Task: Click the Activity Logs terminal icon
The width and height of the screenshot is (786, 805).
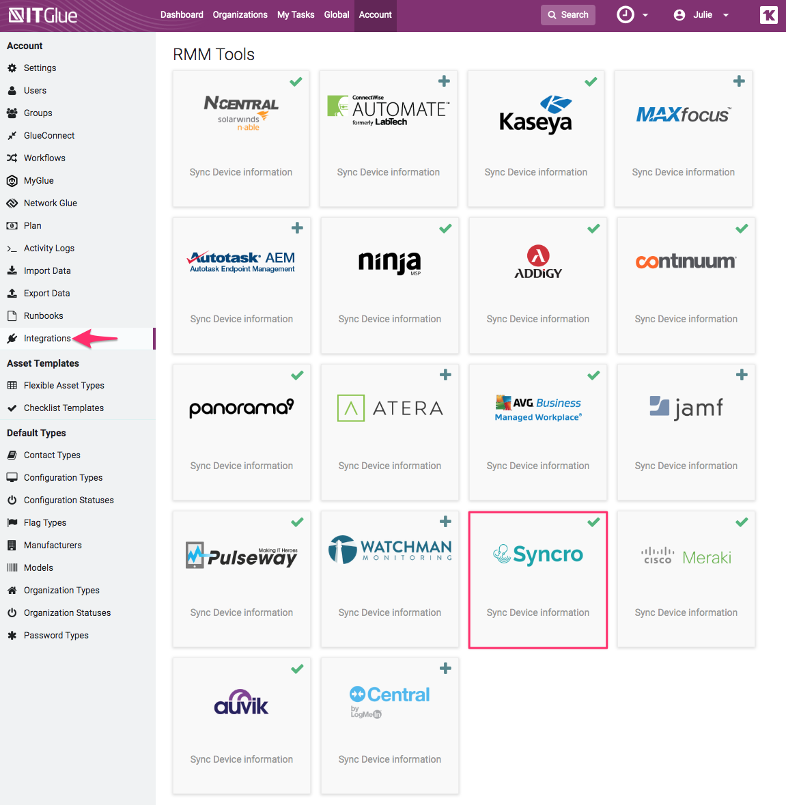Action: point(12,249)
